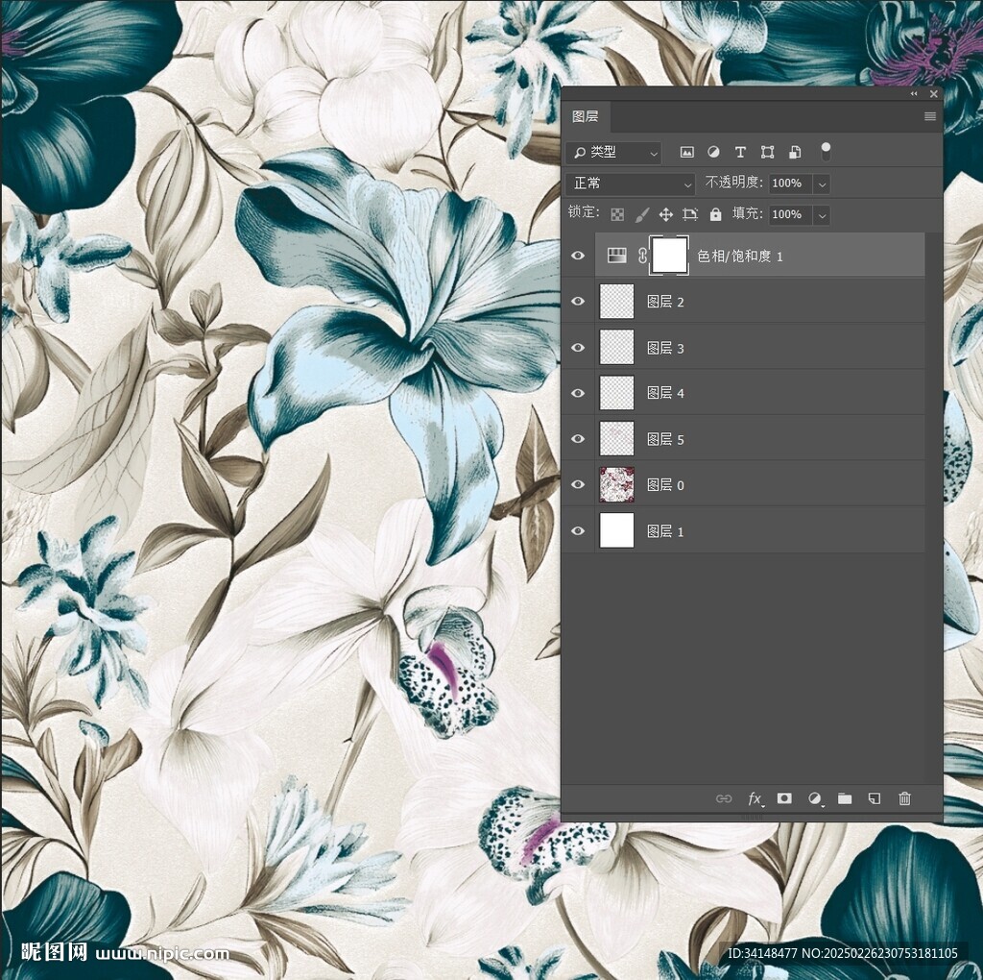Open the 不透明度 opacity slider arrow

coord(823,184)
